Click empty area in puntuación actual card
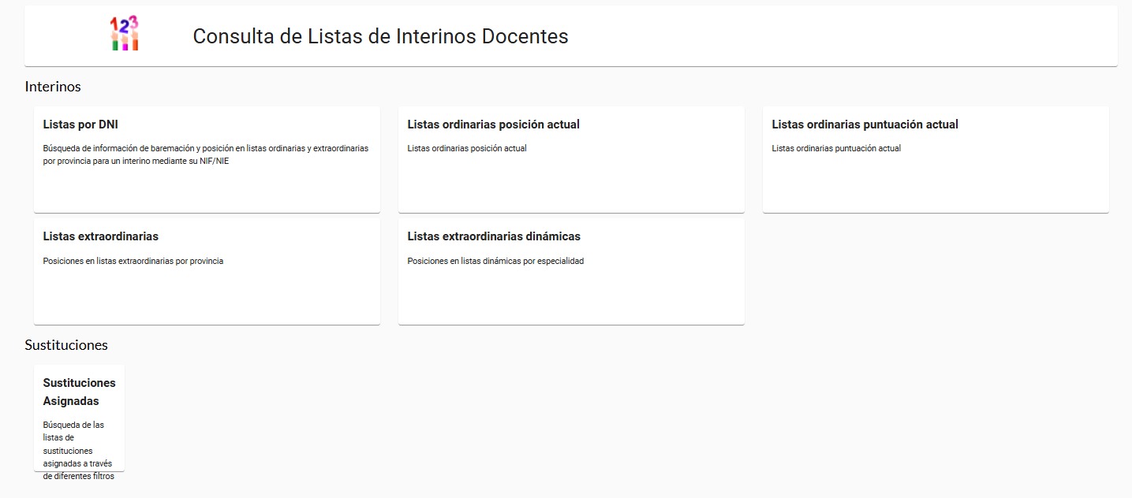This screenshot has height=498, width=1132. coord(936,185)
